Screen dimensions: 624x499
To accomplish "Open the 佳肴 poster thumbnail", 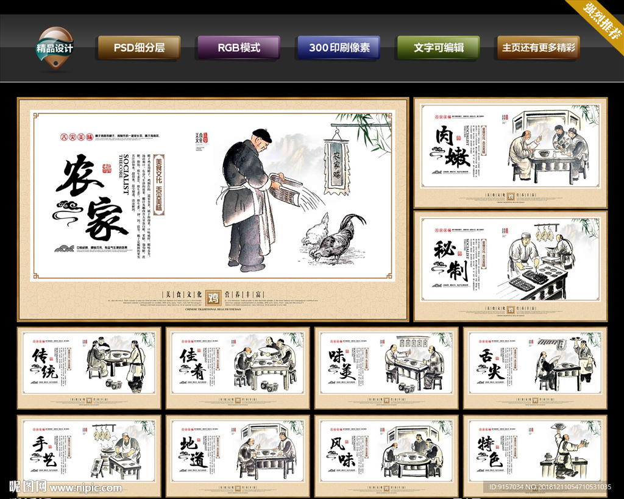I will (238, 368).
